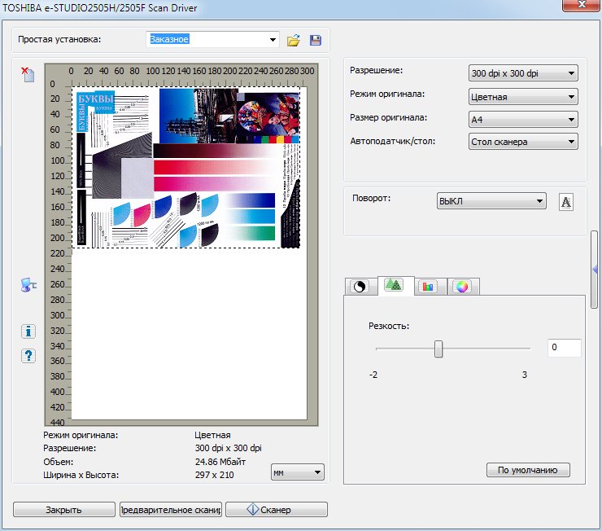Click the delete preview page icon
The width and height of the screenshot is (602, 531).
28,75
